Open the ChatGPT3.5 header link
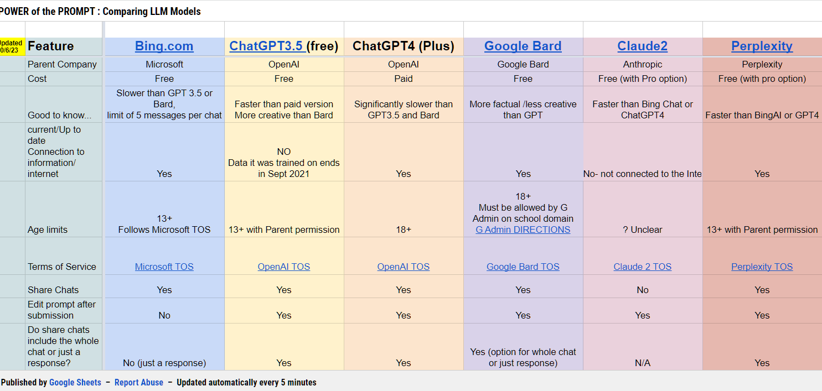Image resolution: width=822 pixels, height=391 pixels. pos(266,46)
